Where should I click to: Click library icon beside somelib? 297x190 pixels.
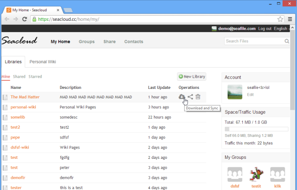pyautogui.click(x=5, y=117)
